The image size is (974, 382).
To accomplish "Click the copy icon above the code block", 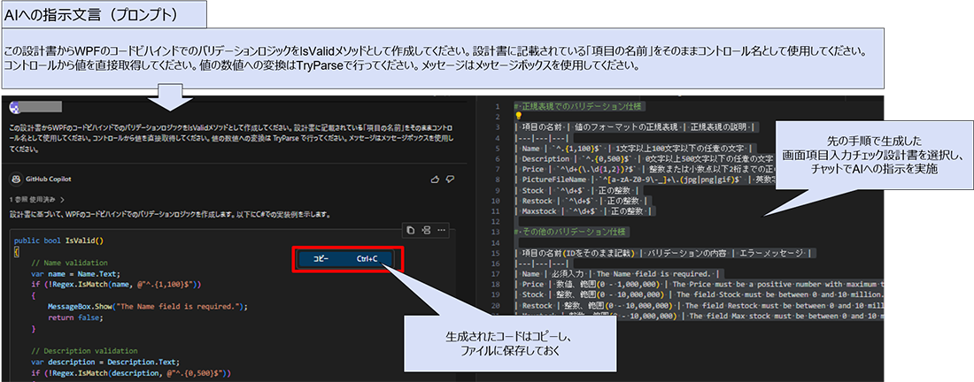I will 410,230.
